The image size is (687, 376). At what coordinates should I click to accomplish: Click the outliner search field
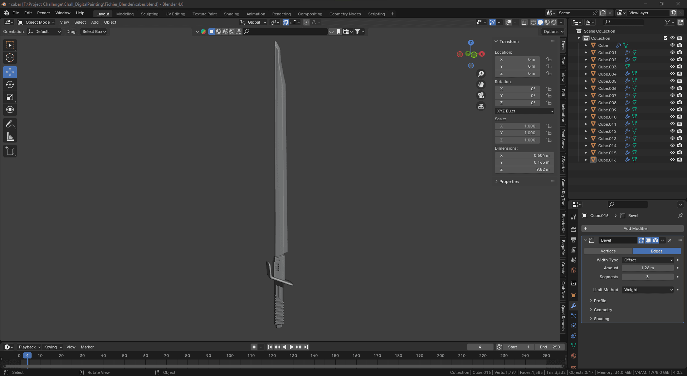point(623,22)
